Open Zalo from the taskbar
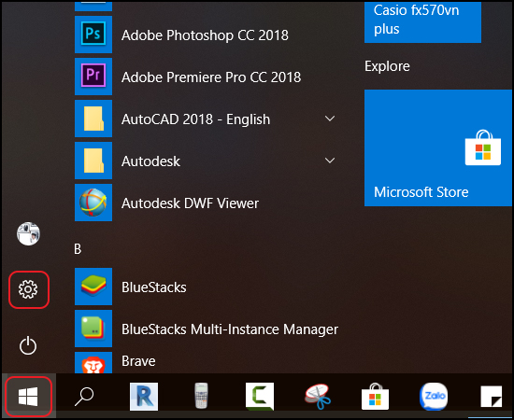Viewport: 514px width, 420px height. click(434, 397)
